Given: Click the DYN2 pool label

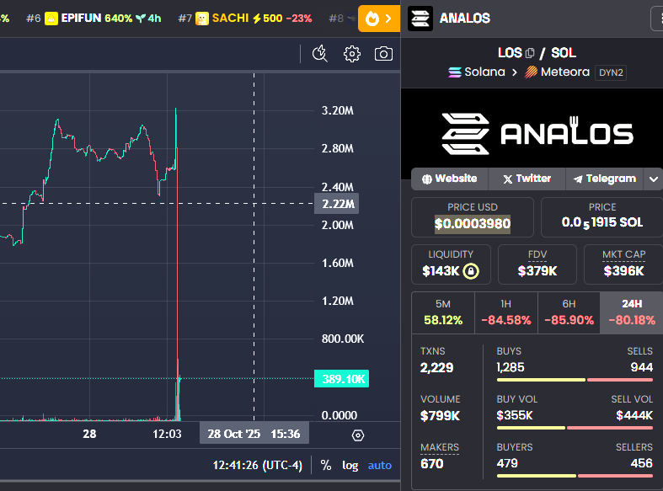Looking at the screenshot, I should tap(611, 72).
